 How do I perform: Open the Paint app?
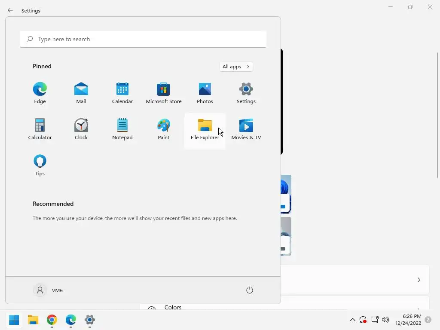tap(164, 129)
